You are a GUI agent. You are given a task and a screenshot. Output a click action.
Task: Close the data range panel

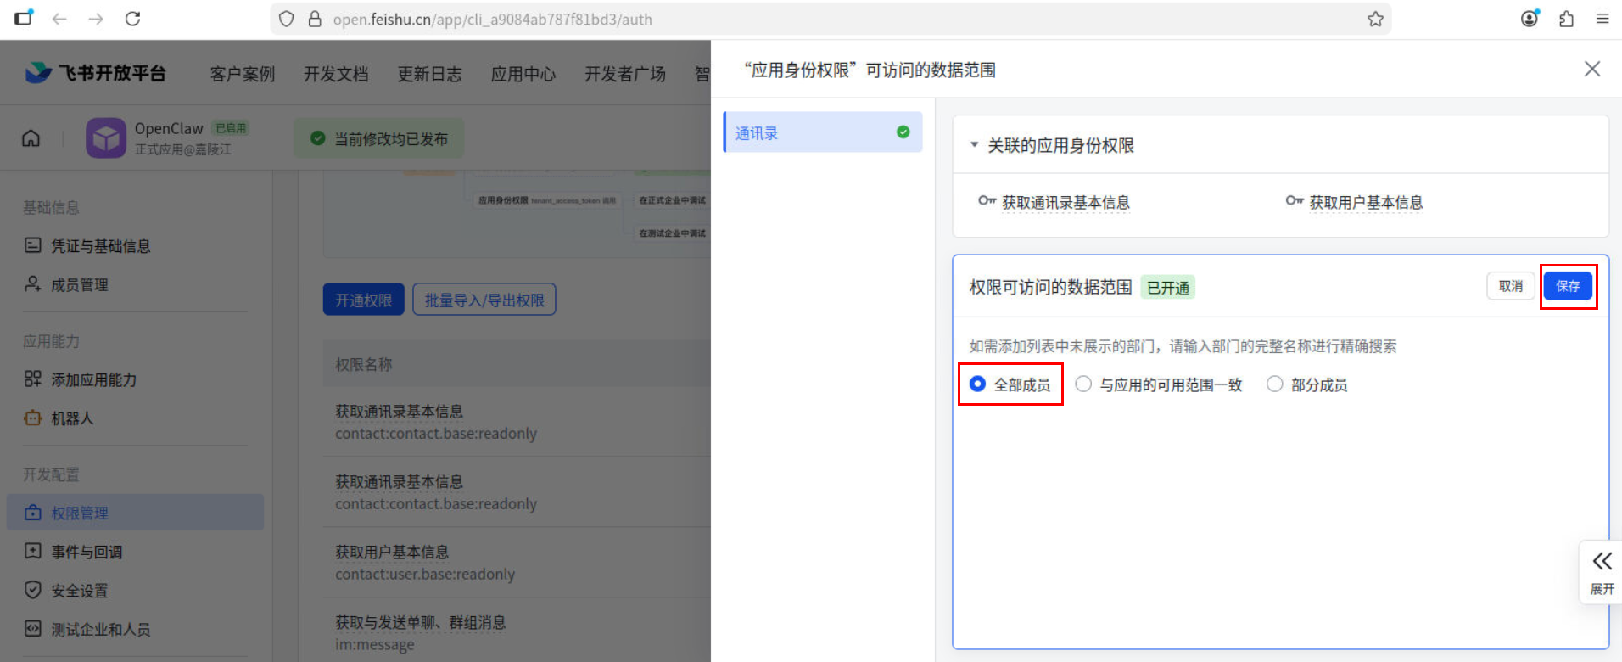click(1592, 69)
